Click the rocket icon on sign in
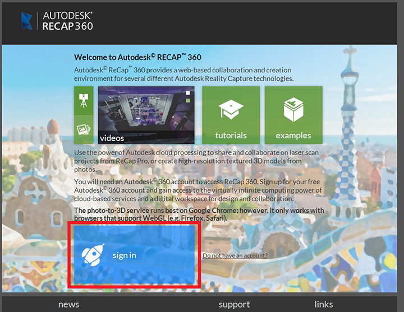 pos(93,255)
